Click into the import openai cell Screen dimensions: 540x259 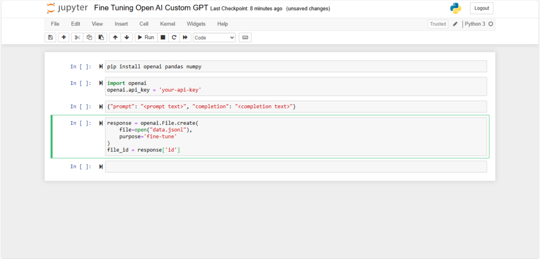click(x=296, y=86)
